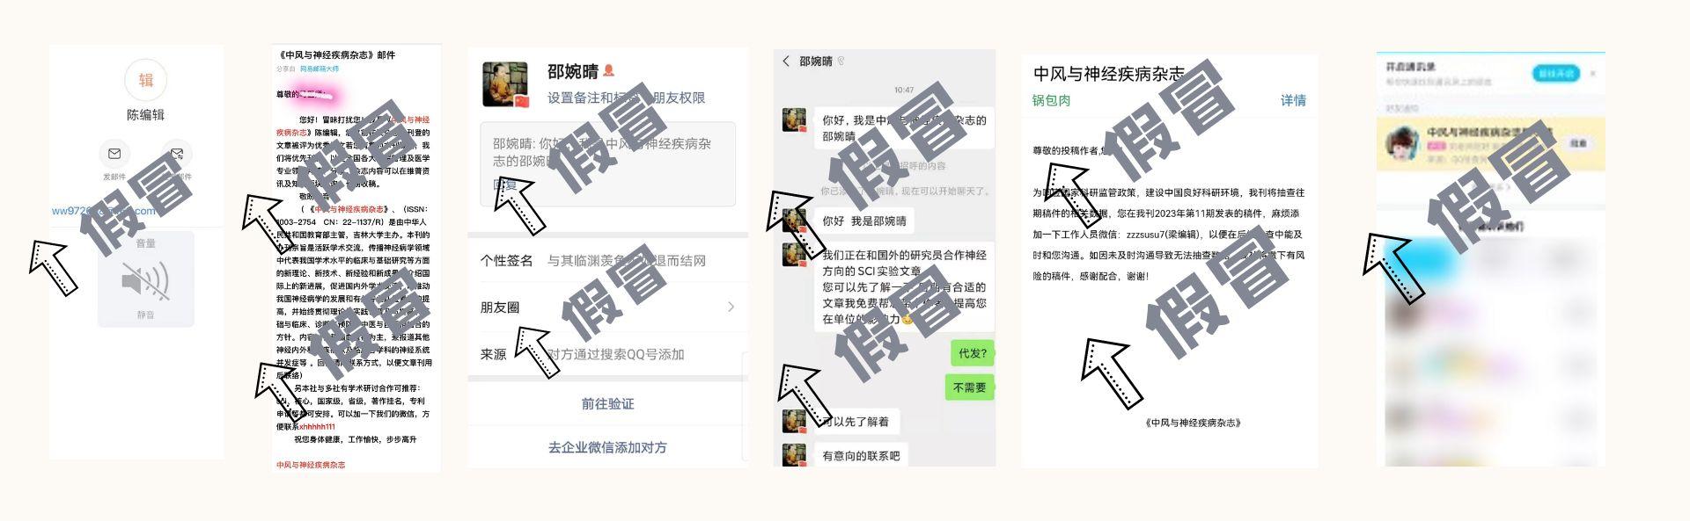Click the 网易邮箱大师 link in the mail header
This screenshot has width=1690, height=521.
[x=319, y=69]
